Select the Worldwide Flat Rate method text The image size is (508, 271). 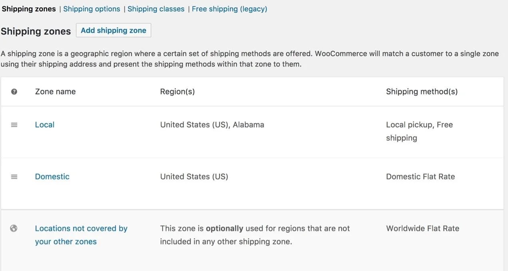423,228
